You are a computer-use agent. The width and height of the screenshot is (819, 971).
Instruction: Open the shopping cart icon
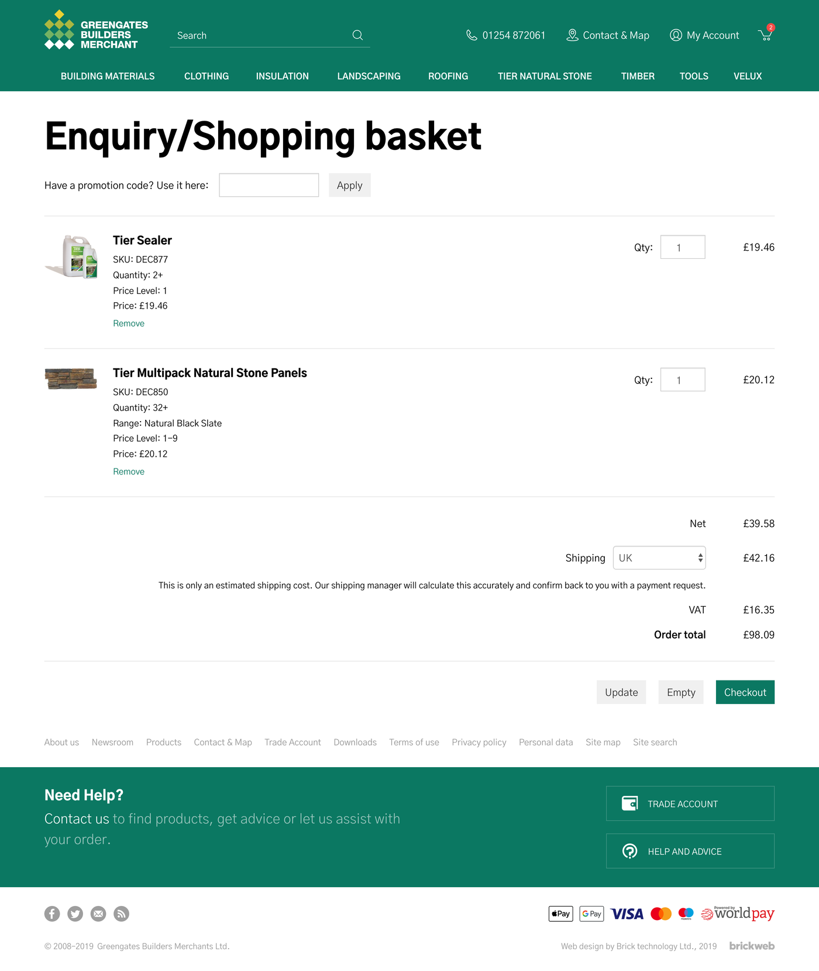(765, 35)
